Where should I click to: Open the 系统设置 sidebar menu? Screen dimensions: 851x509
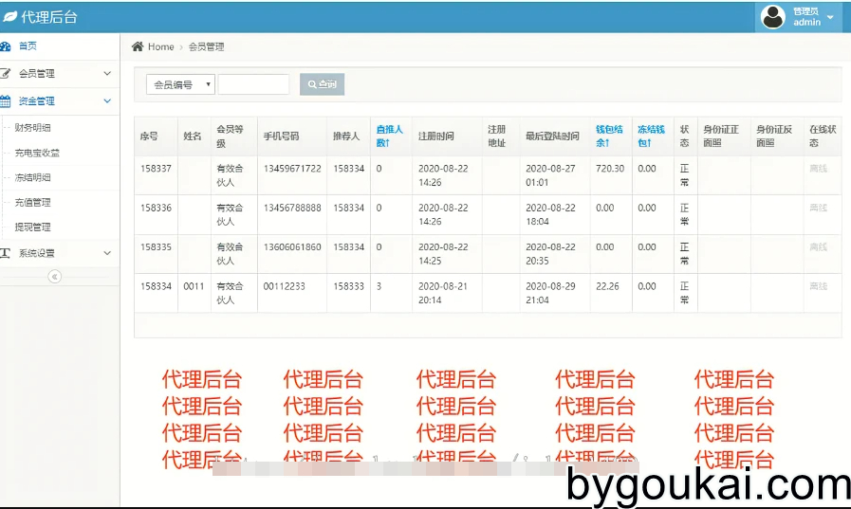pos(36,253)
